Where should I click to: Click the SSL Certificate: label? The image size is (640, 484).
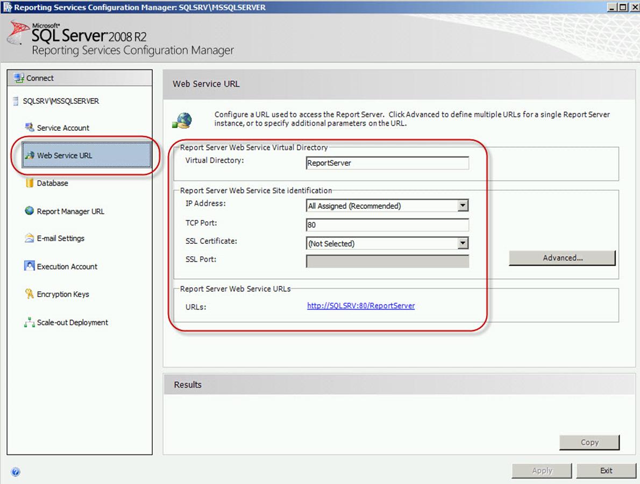(211, 241)
